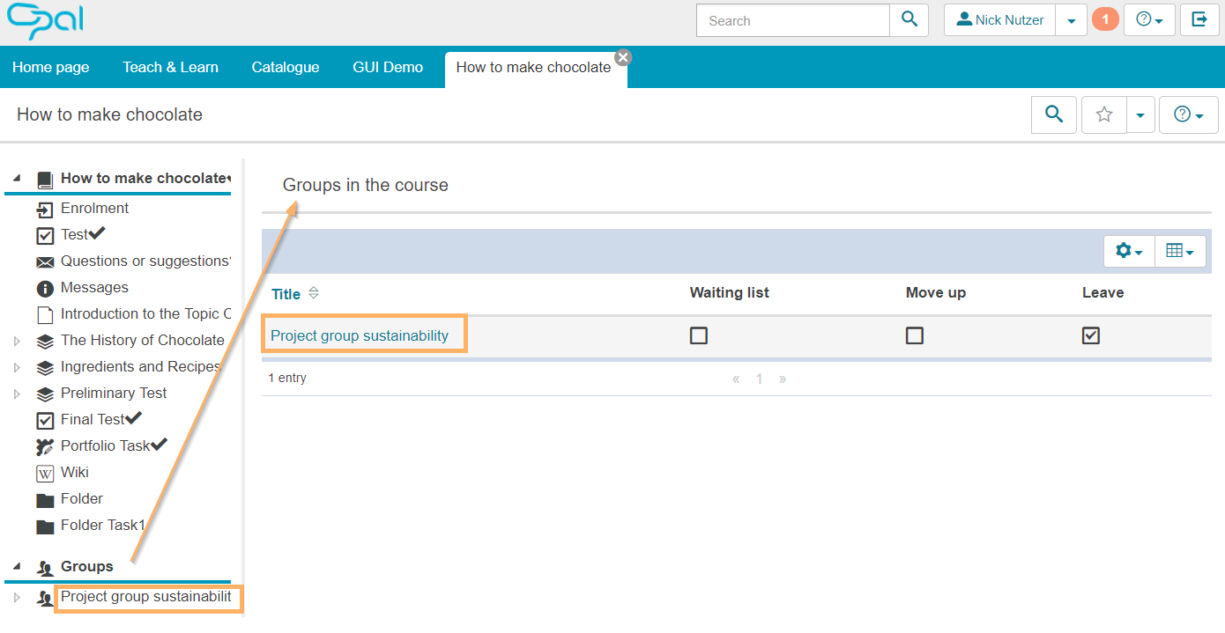
Task: Open dropdown next to Nick Nutzer
Action: 1071,20
